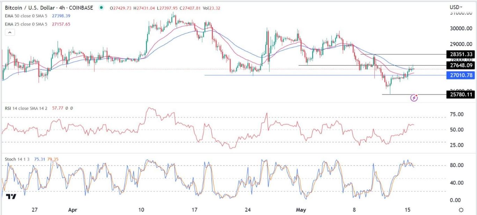The height and width of the screenshot is (215, 477).
Task: Click the blue 27010.78 price label
Action: 460,75
